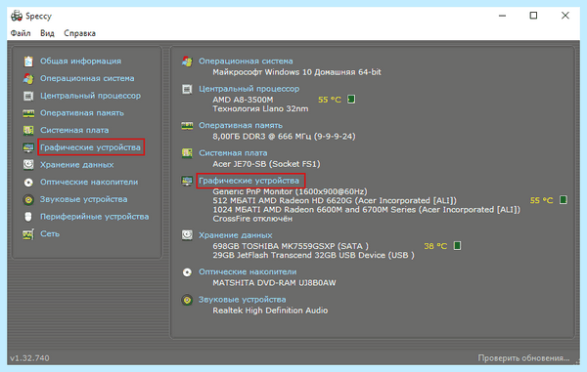
Task: Open the Вид menu
Action: (47, 33)
